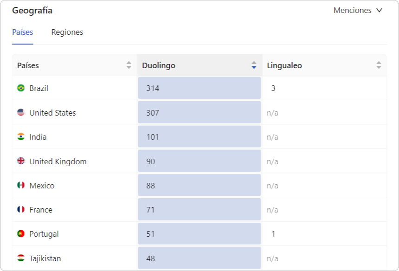399x271 pixels.
Task: Click the Lingualeo column header label
Action: pyautogui.click(x=284, y=65)
